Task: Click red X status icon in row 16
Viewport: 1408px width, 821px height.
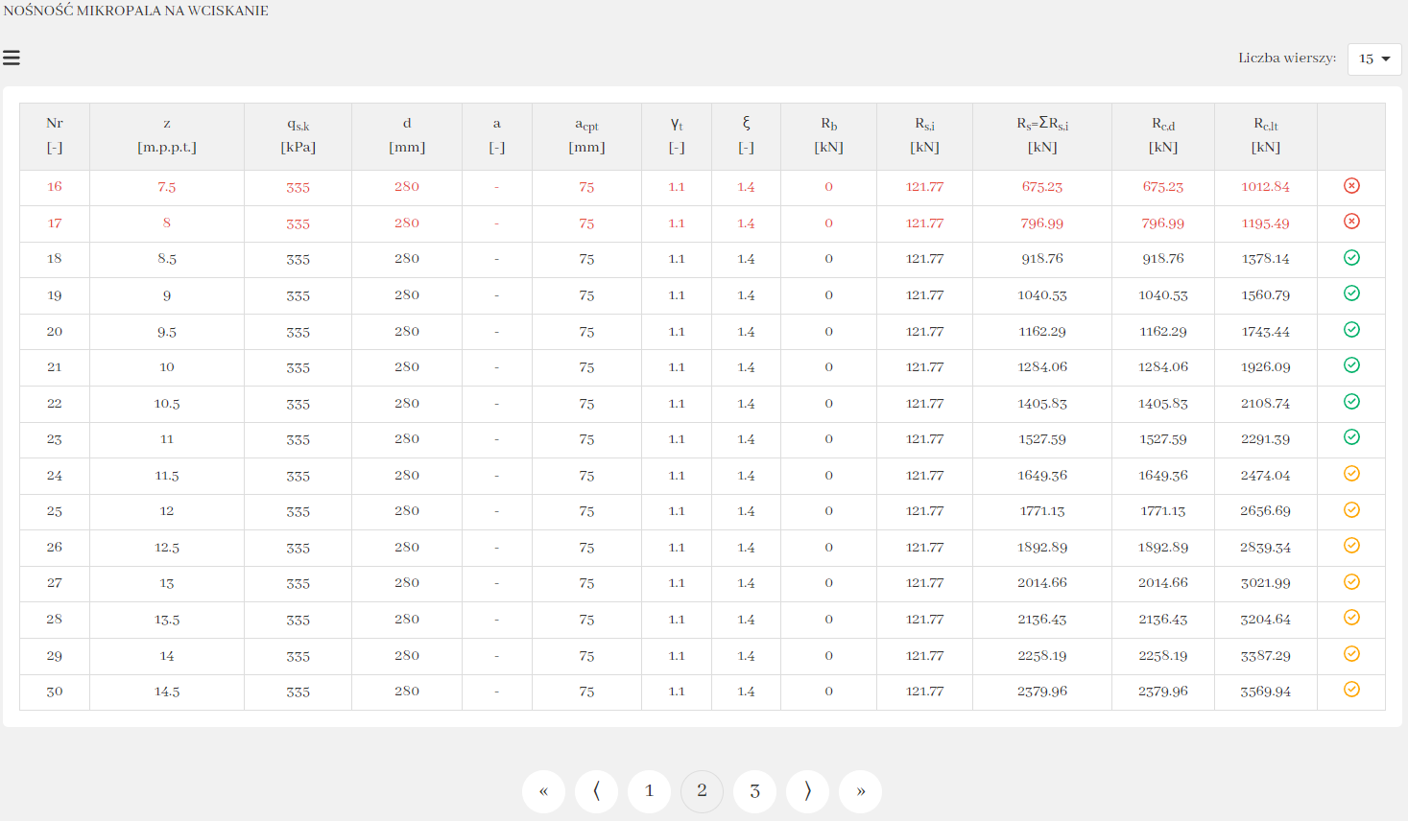Action: [1351, 186]
